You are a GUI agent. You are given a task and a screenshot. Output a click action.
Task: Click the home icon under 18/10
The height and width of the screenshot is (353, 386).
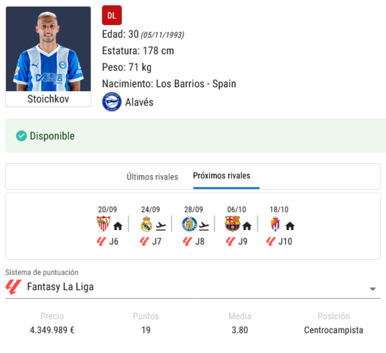pos(290,226)
